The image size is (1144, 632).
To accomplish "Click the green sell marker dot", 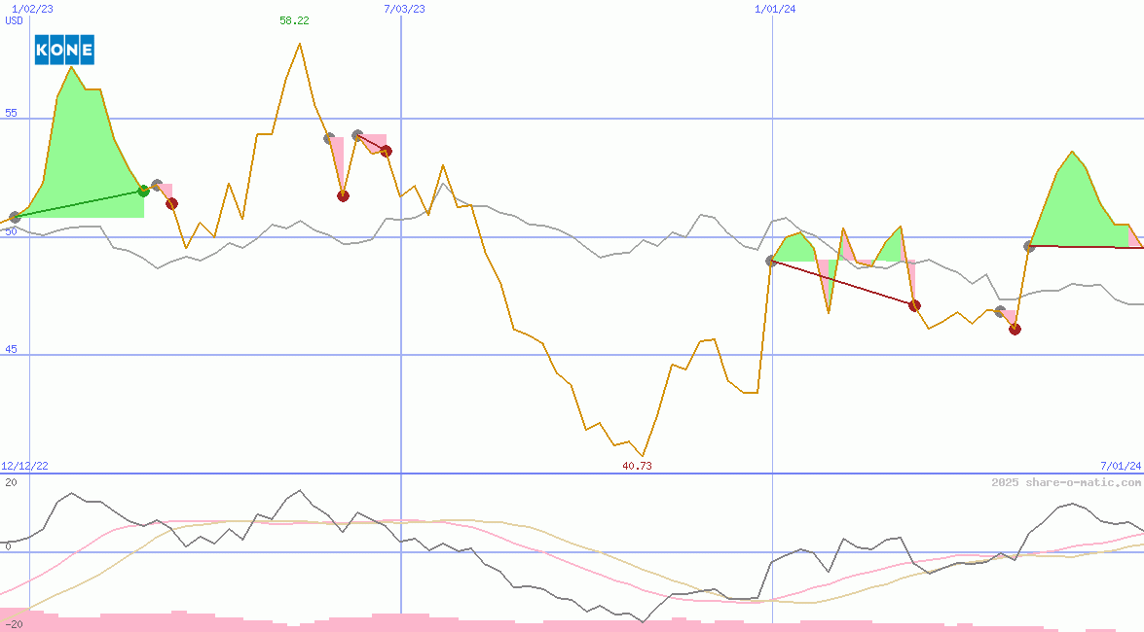I will click(x=144, y=191).
